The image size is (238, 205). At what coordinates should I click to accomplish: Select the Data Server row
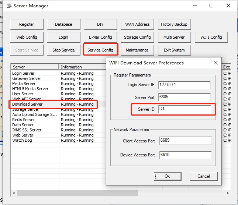(59, 125)
